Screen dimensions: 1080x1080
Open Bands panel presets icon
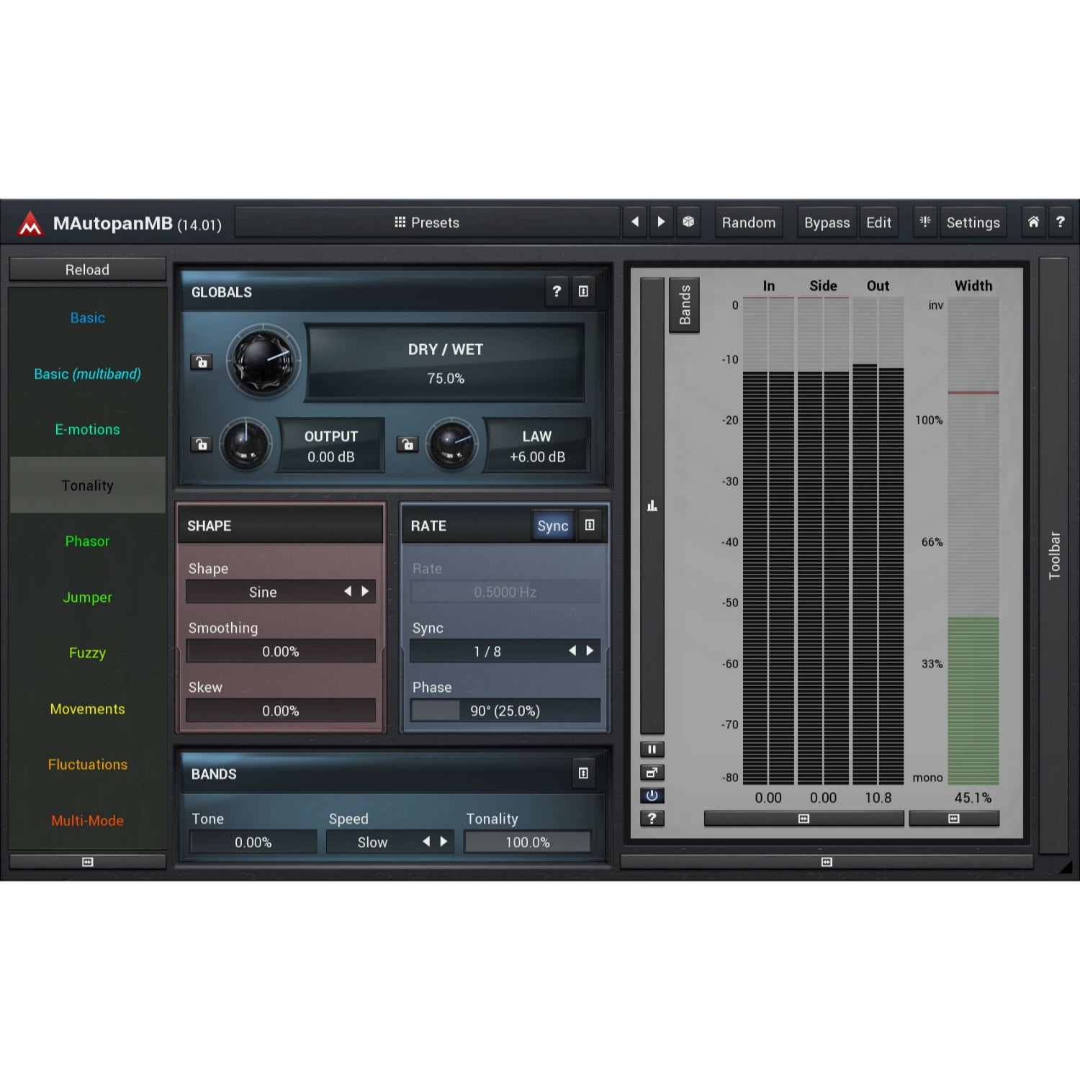coord(583,773)
